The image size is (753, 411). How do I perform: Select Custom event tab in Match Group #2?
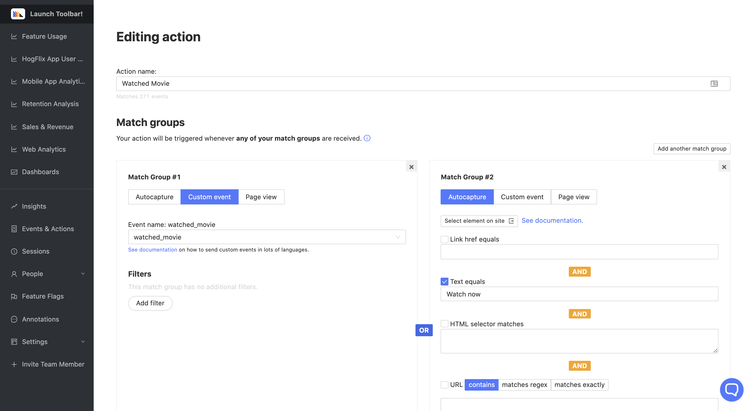[x=522, y=197]
